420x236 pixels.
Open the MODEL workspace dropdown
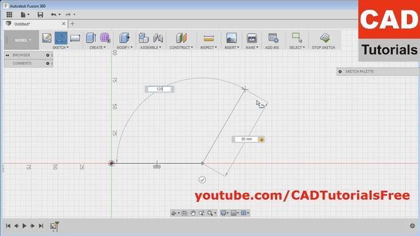coord(22,40)
